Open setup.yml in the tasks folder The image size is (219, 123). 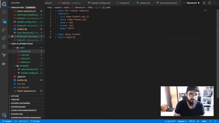point(26,58)
